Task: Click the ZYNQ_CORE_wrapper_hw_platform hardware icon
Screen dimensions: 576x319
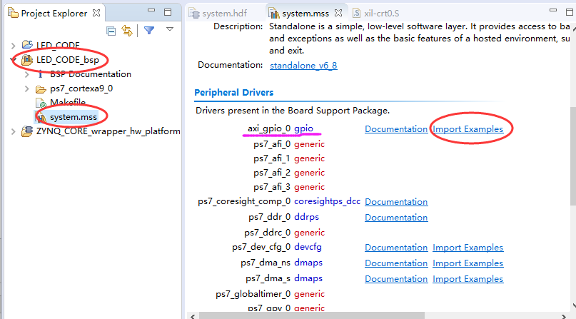Action: click(x=27, y=131)
